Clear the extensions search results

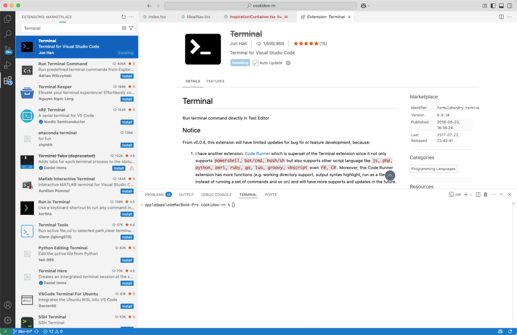(x=124, y=28)
